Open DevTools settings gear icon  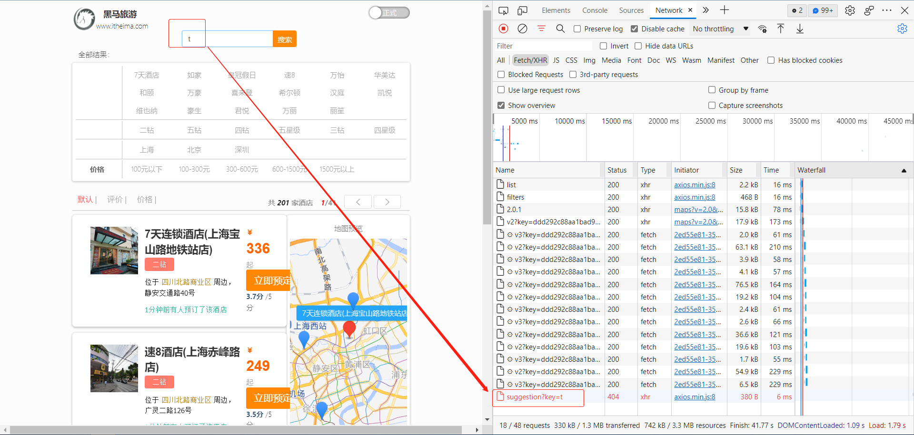click(x=850, y=10)
